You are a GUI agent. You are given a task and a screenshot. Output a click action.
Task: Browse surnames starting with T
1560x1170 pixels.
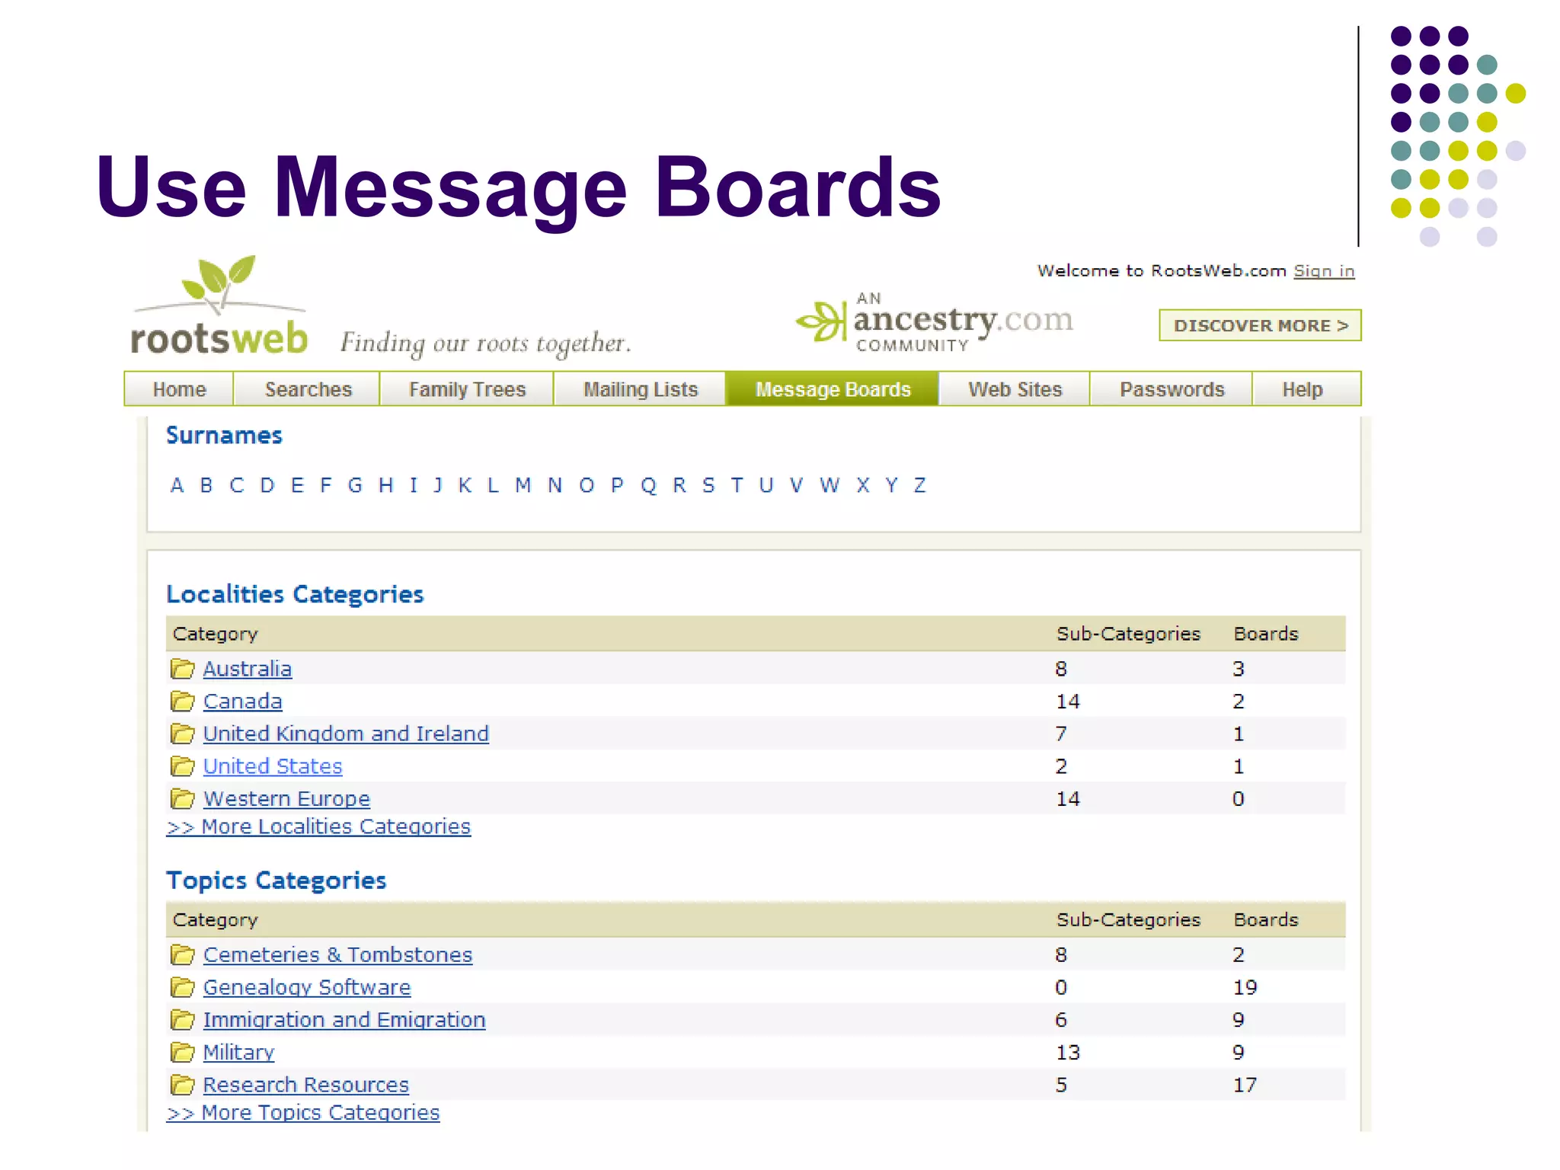tap(737, 485)
